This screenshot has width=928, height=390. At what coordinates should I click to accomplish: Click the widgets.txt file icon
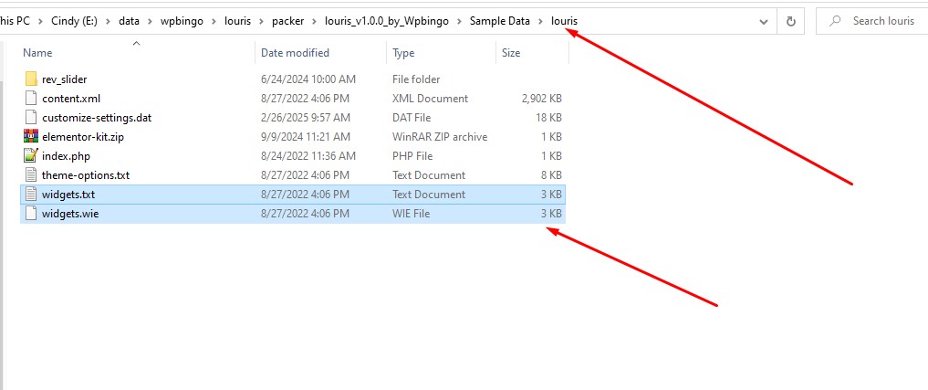click(31, 195)
